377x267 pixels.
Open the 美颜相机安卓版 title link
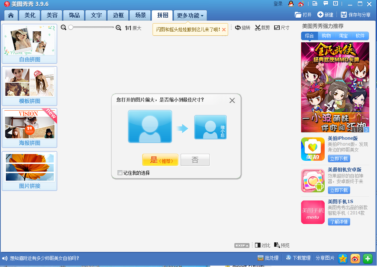pos(345,170)
